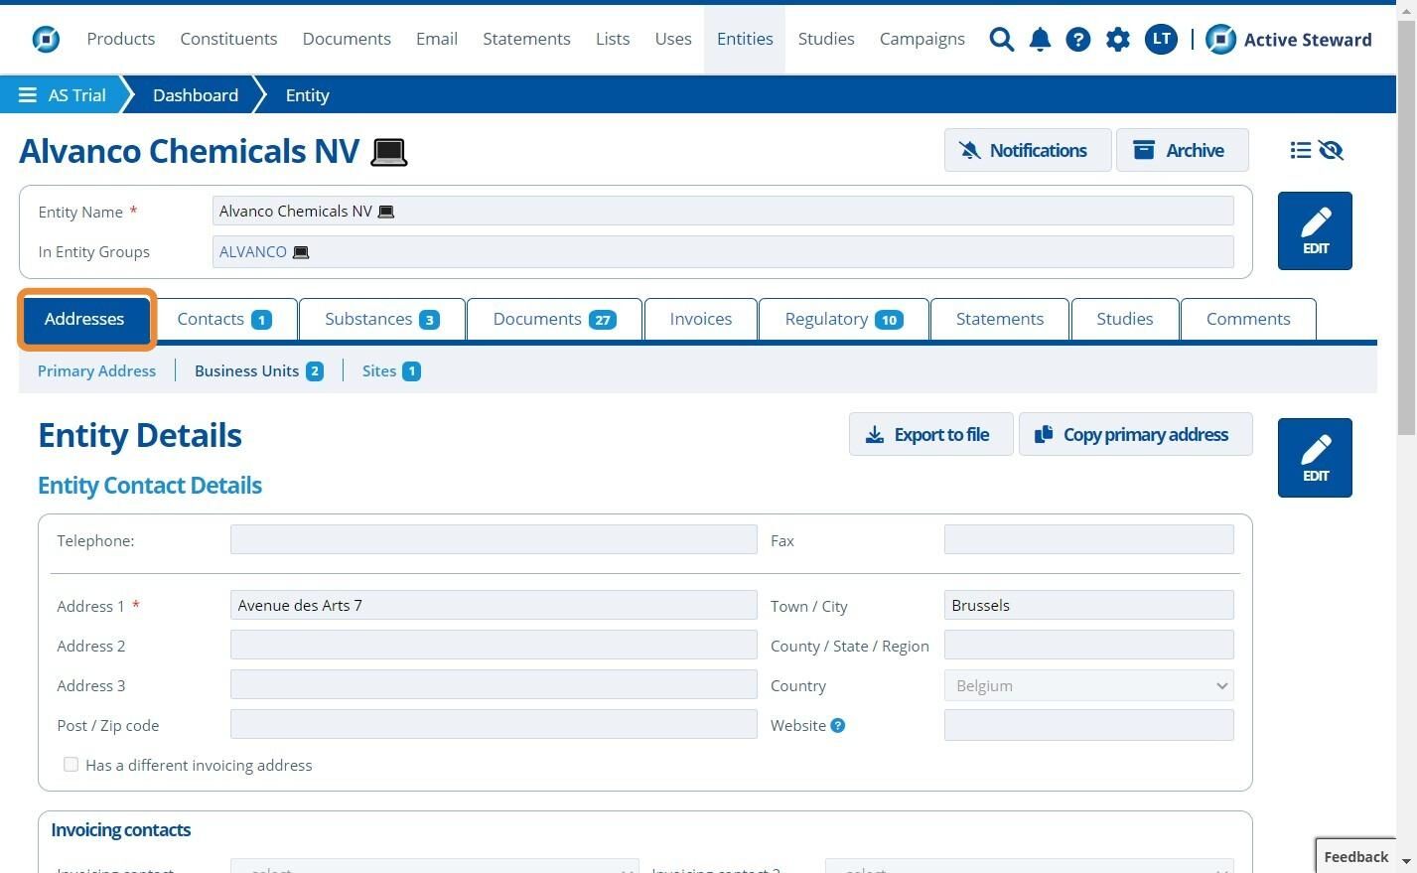Open the settings gear icon
Viewport: 1417px width, 873px height.
[x=1117, y=39]
